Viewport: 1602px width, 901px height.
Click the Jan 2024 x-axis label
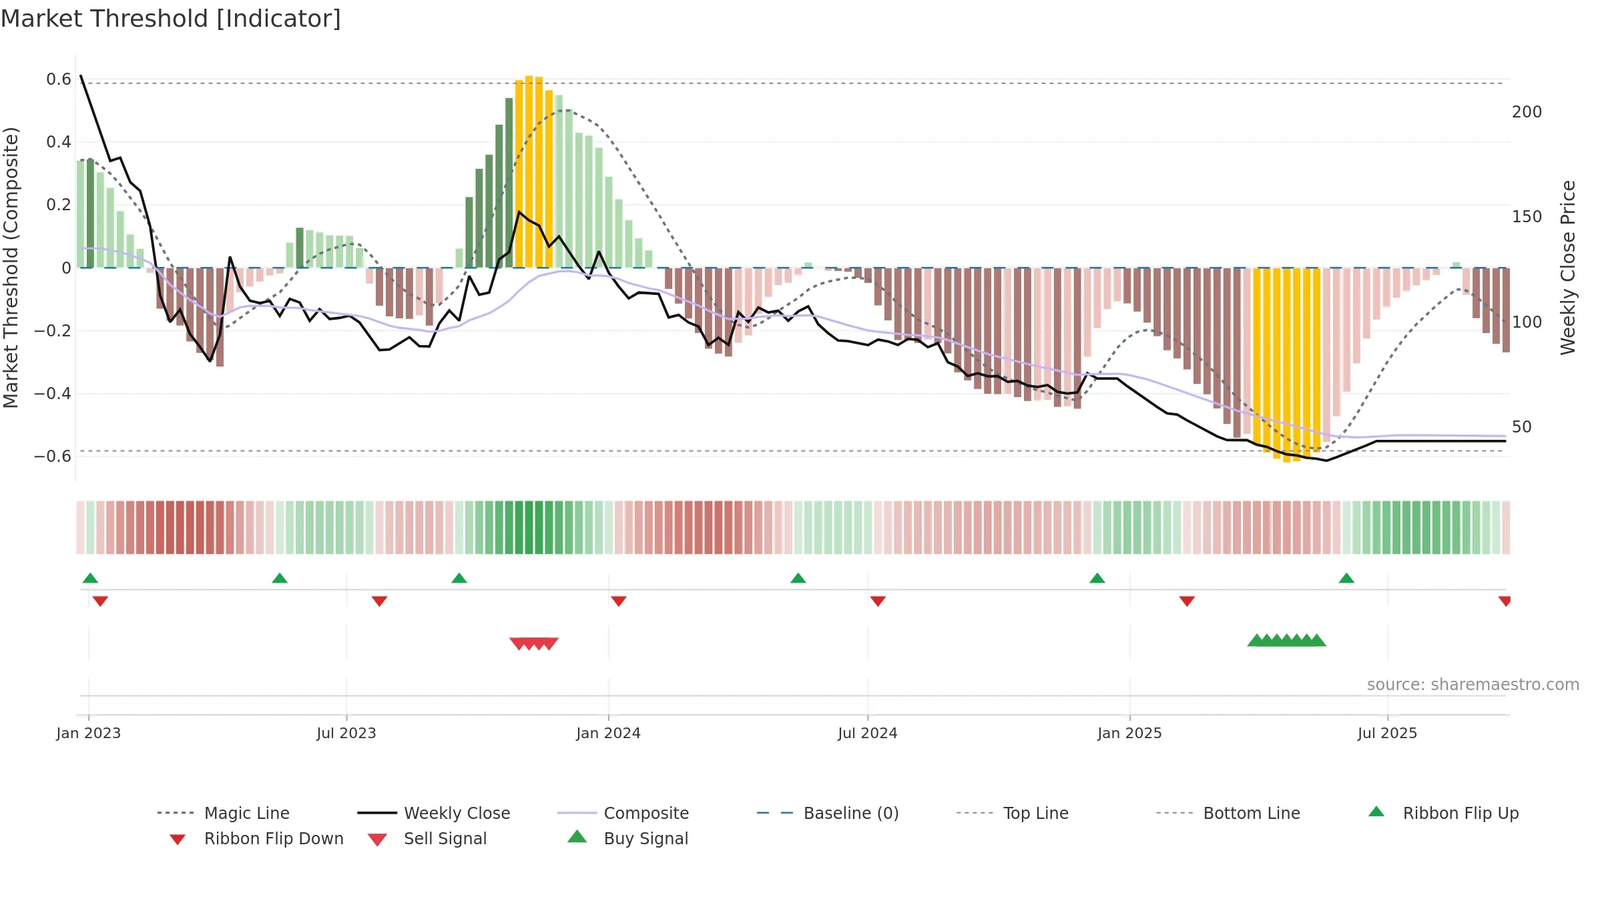click(x=609, y=733)
